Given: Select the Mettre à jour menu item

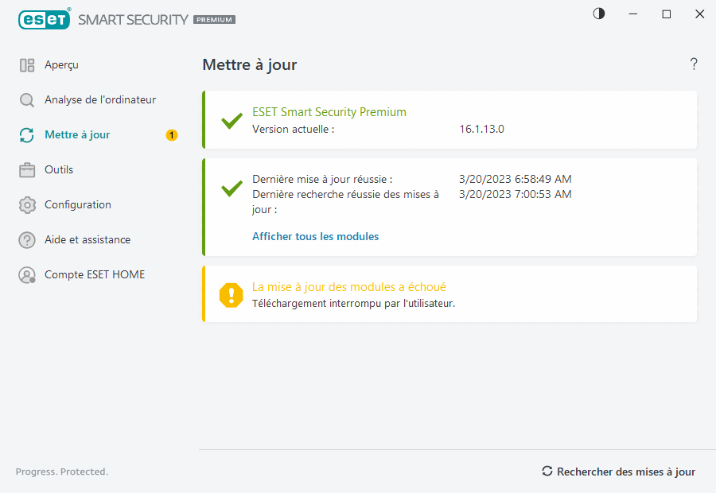Looking at the screenshot, I should point(77,134).
